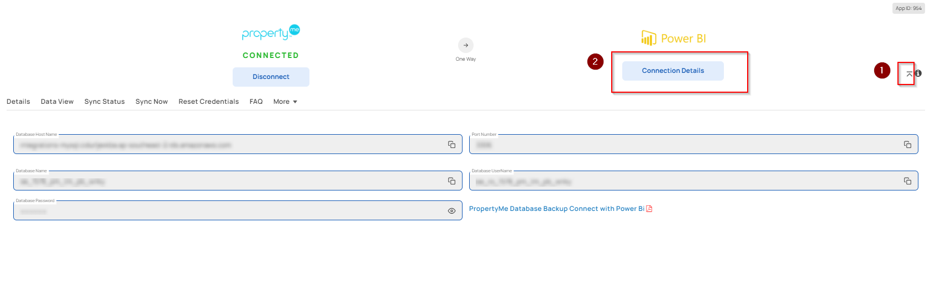Open the FAQ tab
935x286 pixels.
[x=256, y=102]
